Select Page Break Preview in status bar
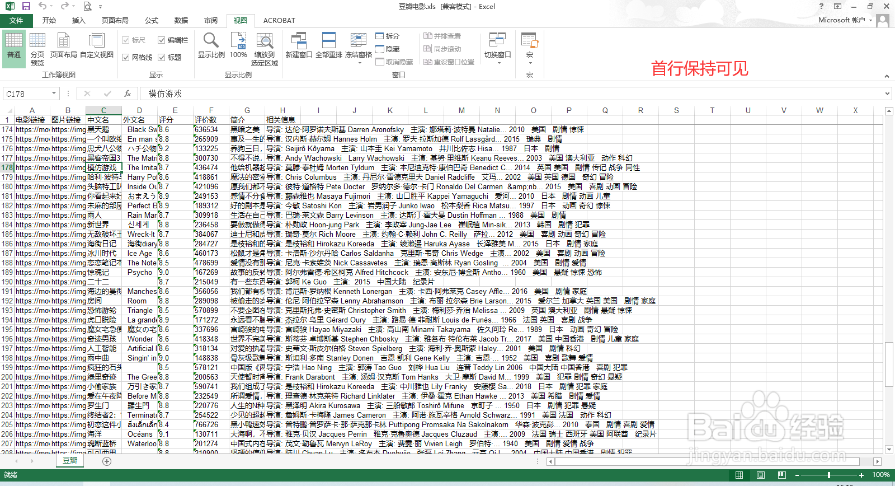 pyautogui.click(x=781, y=475)
